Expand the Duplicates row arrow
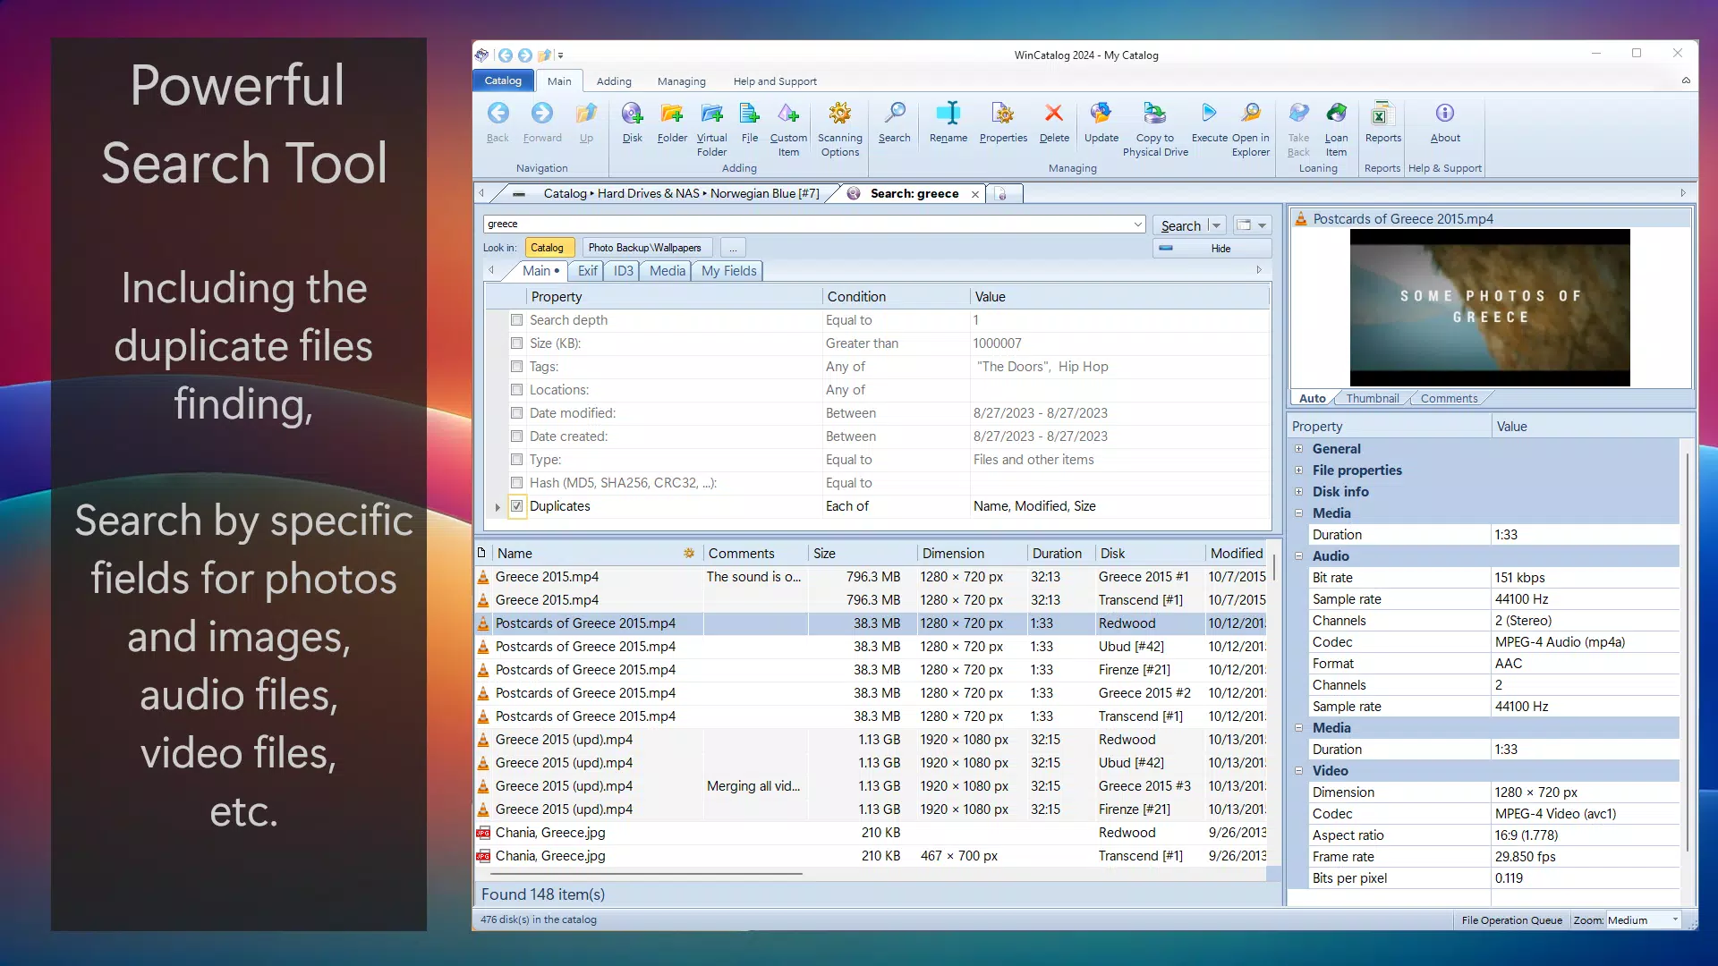 498,506
